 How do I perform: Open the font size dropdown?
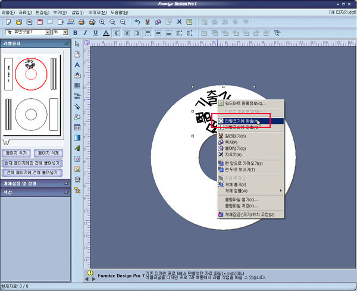click(x=64, y=32)
